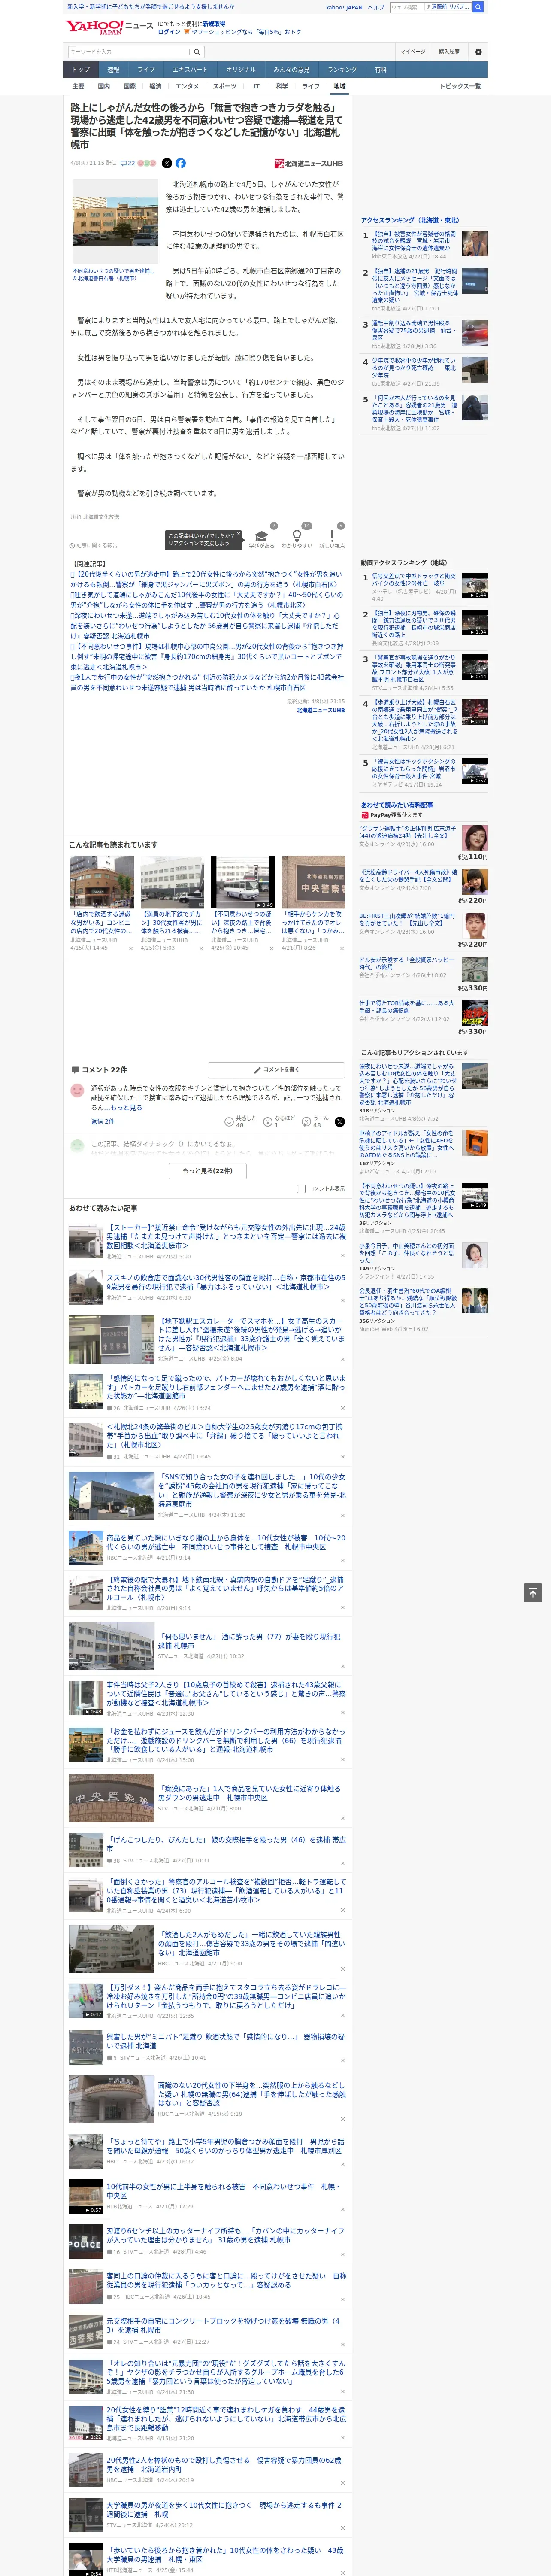Open the トップ tab in category bar
This screenshot has height=2576, width=551.
tap(81, 70)
